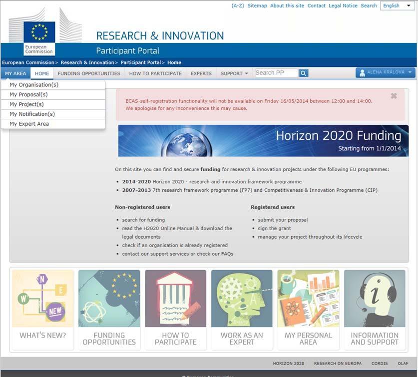
Task: Click '2007-2013 7th research framework' line
Action: pos(250,190)
